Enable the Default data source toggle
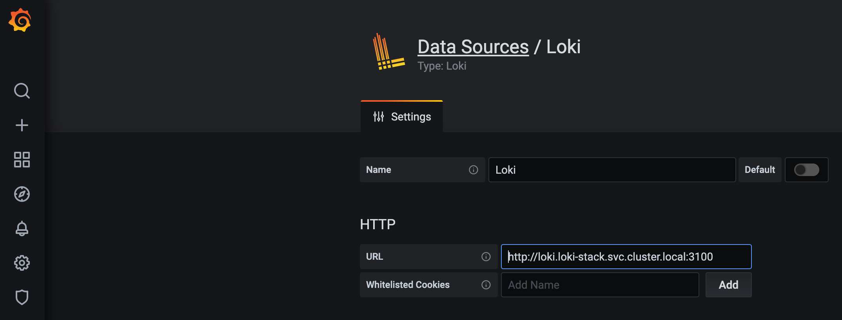The height and width of the screenshot is (320, 842). 807,170
